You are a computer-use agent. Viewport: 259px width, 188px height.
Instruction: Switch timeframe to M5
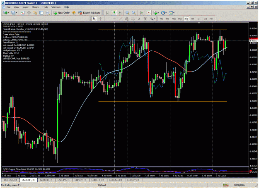pos(167,19)
